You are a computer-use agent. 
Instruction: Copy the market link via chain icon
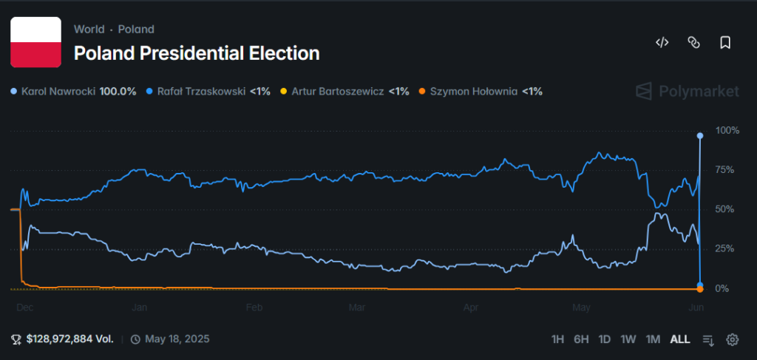(x=693, y=42)
